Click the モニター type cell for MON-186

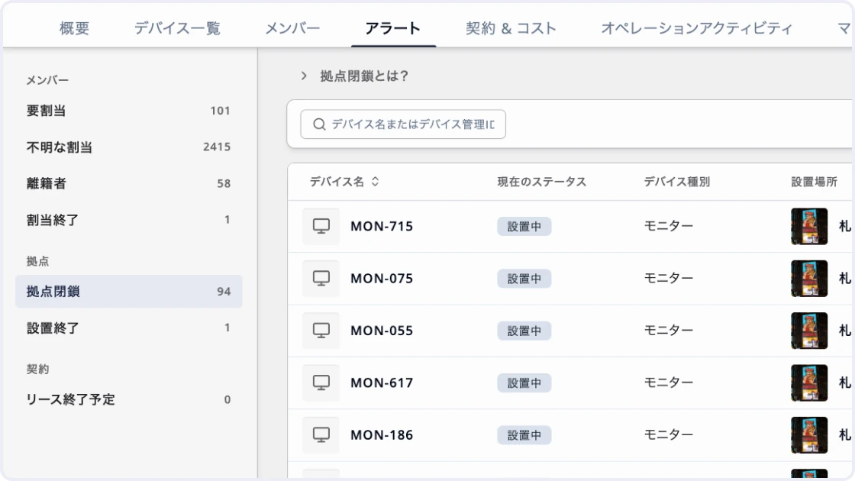(669, 434)
